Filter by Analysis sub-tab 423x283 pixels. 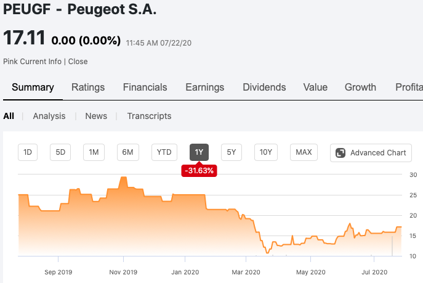(x=49, y=116)
